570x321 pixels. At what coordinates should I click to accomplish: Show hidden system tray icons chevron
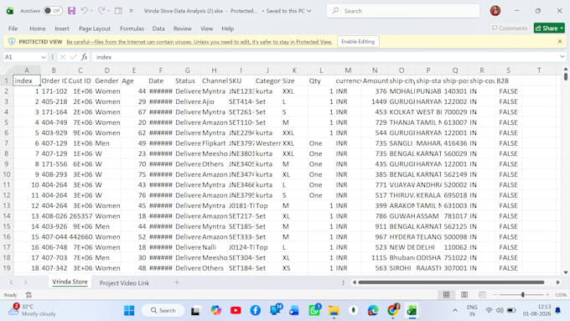pyautogui.click(x=455, y=310)
